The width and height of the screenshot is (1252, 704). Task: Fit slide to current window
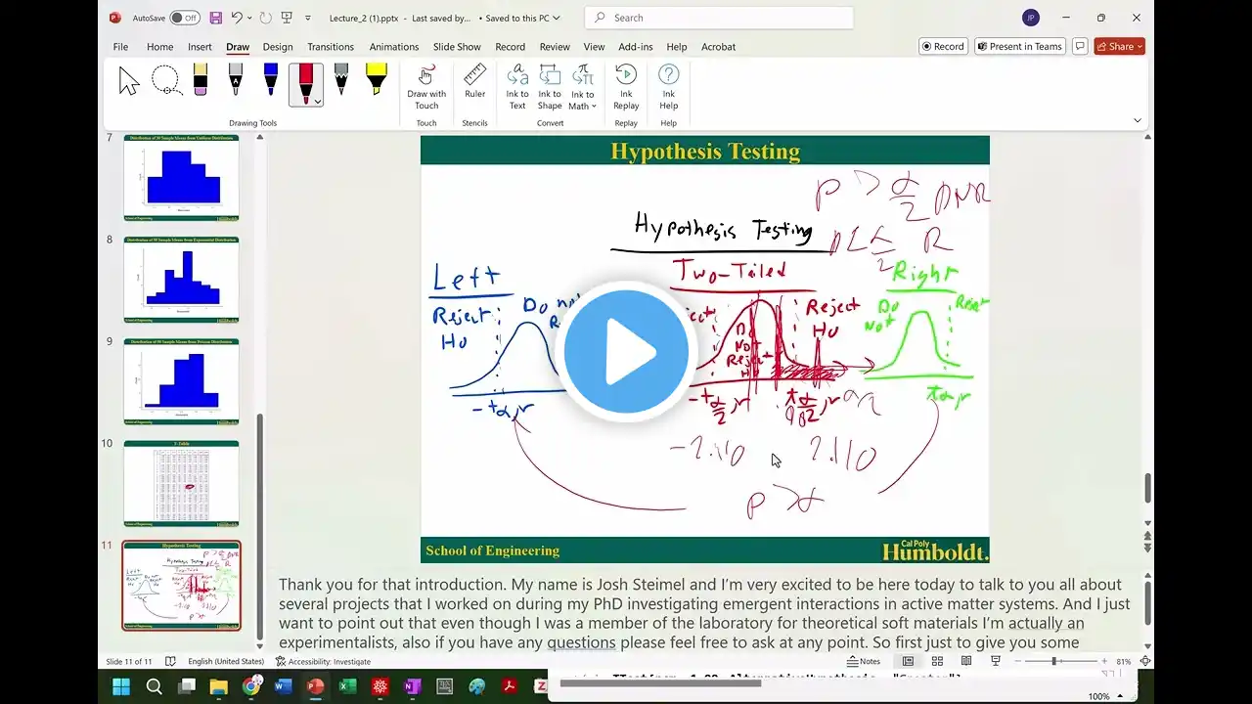click(x=1145, y=662)
